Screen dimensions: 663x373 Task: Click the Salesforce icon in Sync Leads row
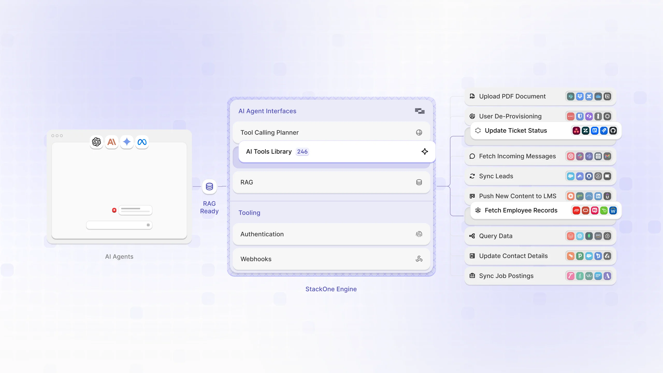pyautogui.click(x=571, y=176)
